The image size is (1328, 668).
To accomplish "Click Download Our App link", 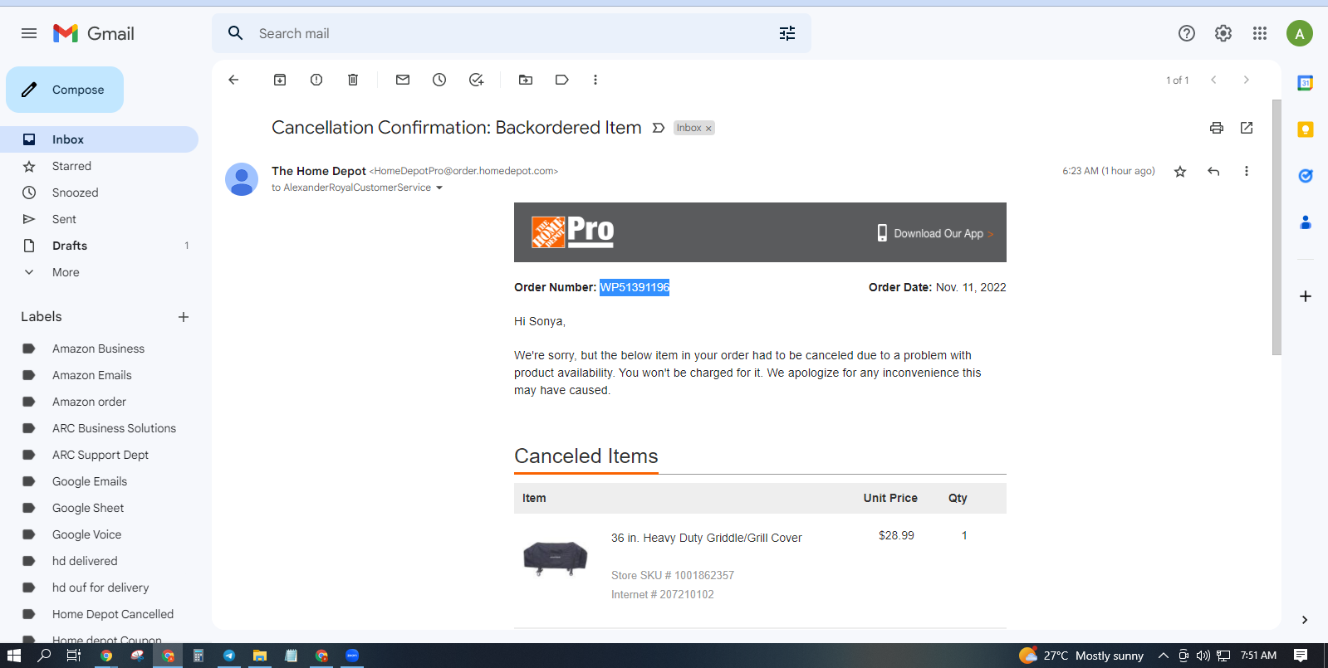I will point(938,233).
